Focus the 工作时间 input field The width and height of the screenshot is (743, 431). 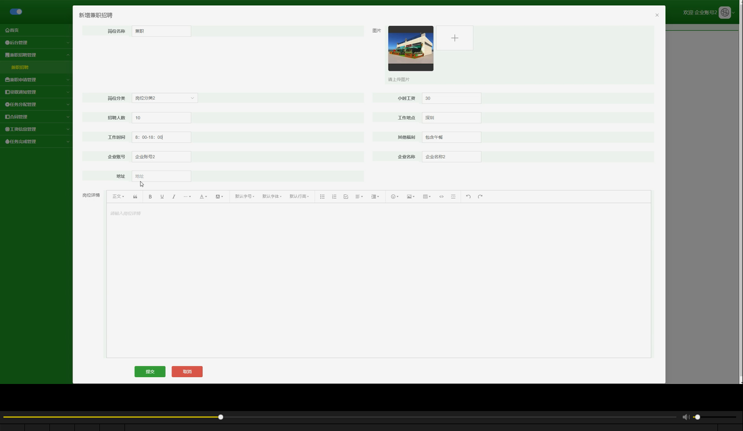pyautogui.click(x=161, y=137)
